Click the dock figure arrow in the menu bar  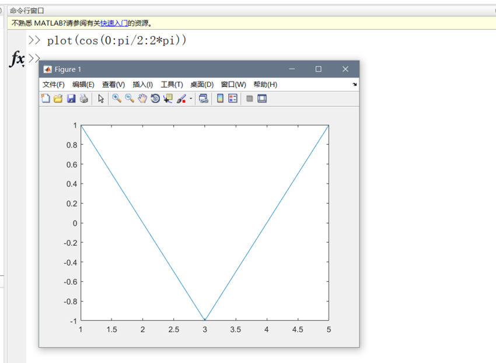355,85
